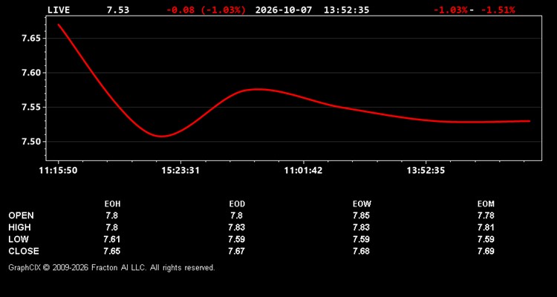
Task: Click the GraphCIX copyright notice
Action: (x=111, y=267)
